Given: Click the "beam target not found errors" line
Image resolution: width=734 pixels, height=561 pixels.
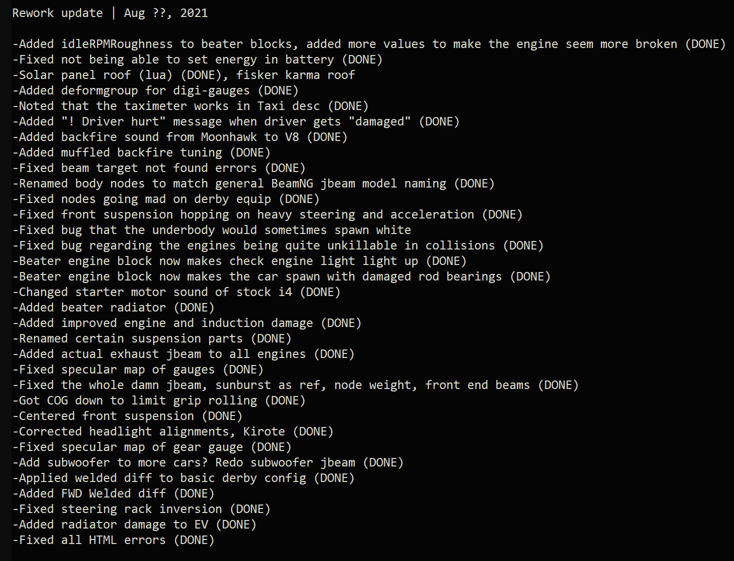Looking at the screenshot, I should [x=159, y=168].
